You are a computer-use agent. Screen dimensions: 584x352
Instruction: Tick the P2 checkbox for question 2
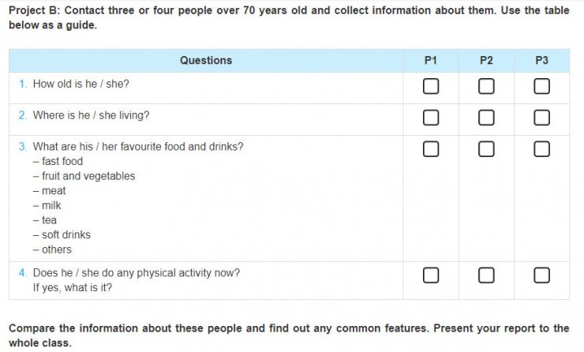point(486,118)
